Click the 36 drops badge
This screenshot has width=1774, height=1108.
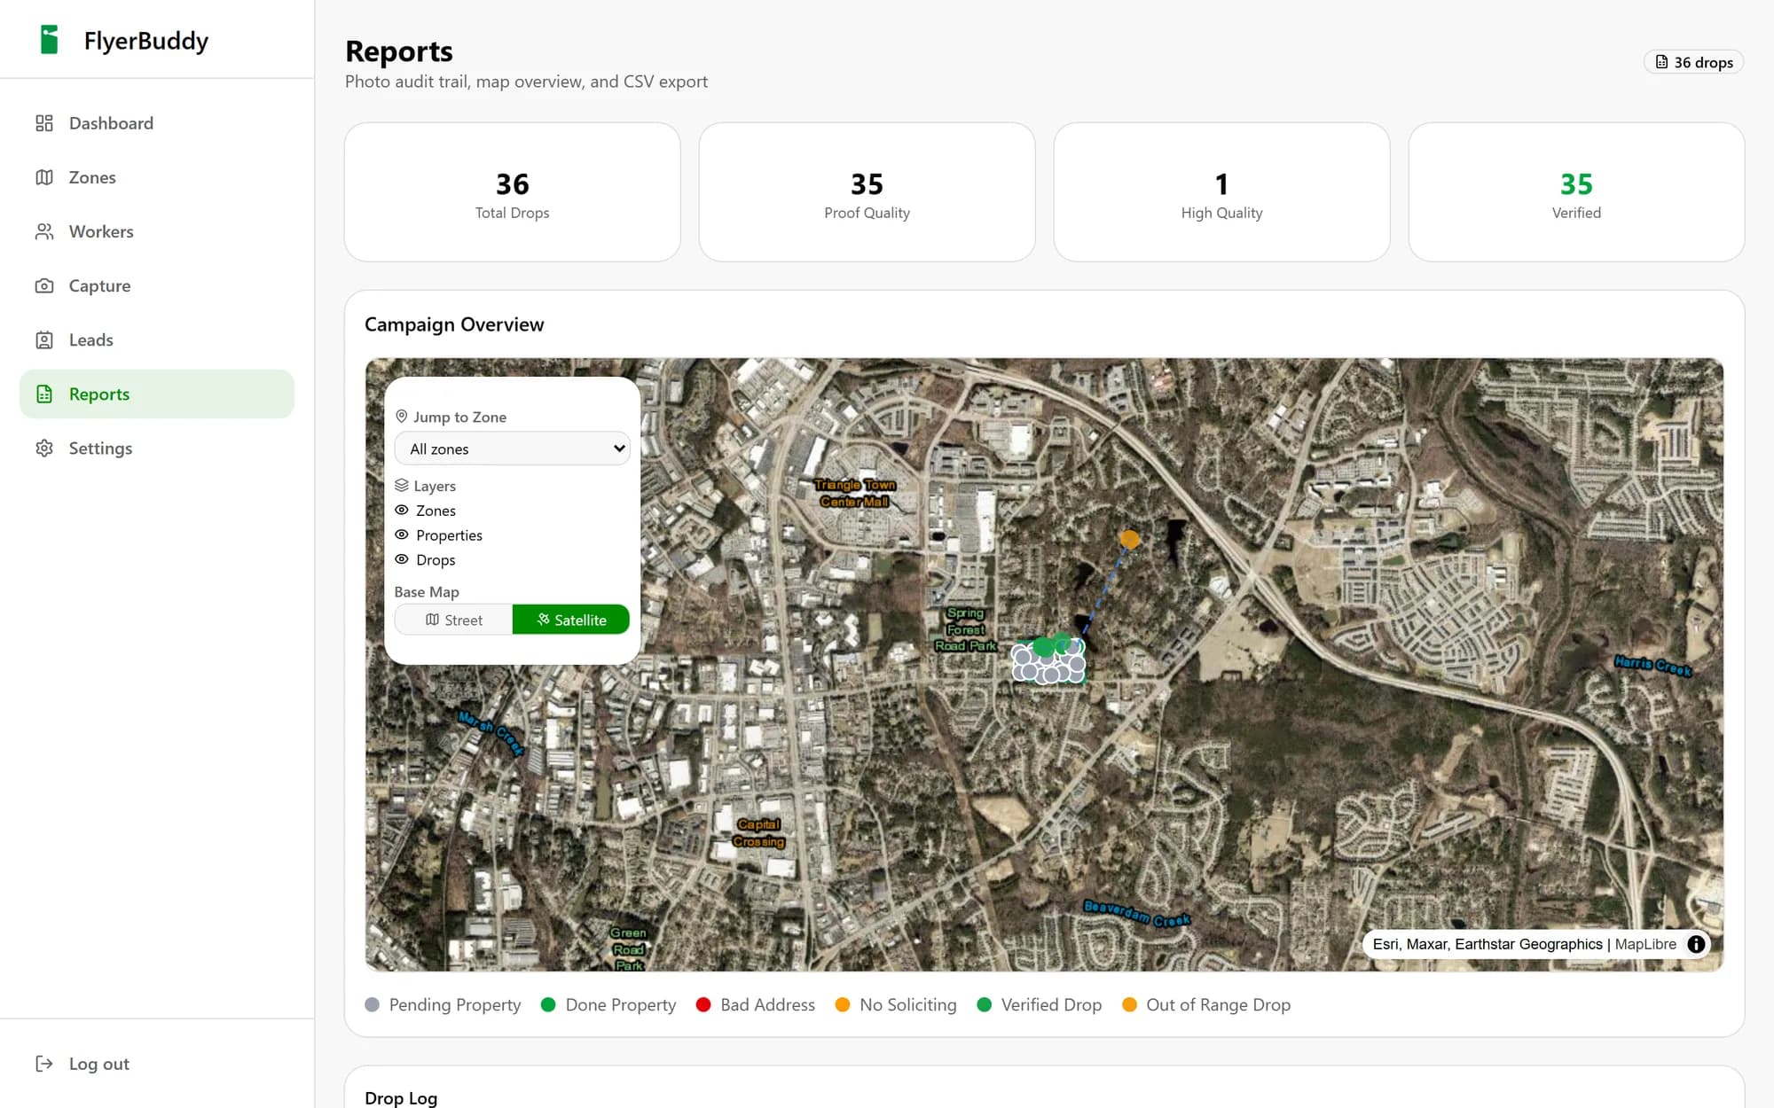[1693, 62]
